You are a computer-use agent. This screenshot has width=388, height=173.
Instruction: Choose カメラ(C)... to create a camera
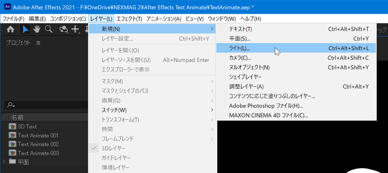[296, 58]
